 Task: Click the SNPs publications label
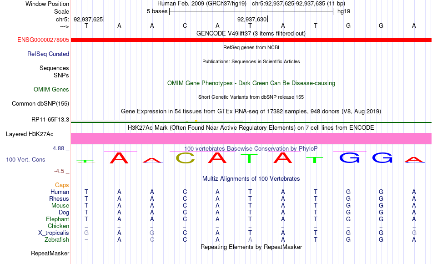(x=61, y=75)
